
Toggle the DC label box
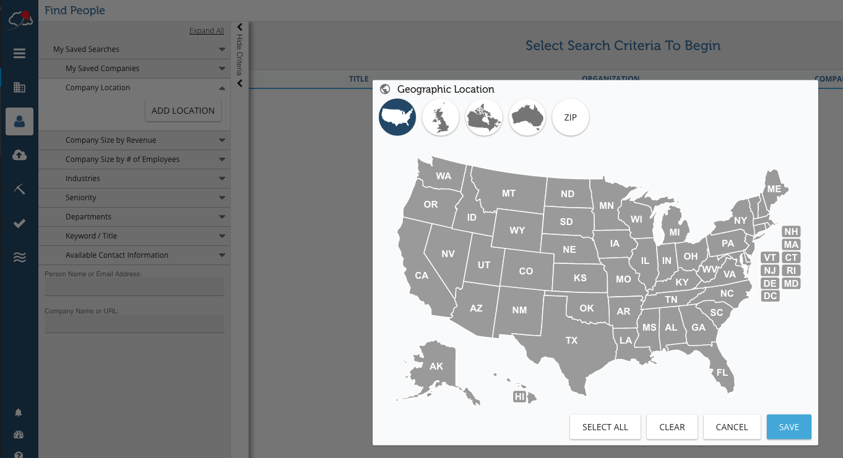770,296
